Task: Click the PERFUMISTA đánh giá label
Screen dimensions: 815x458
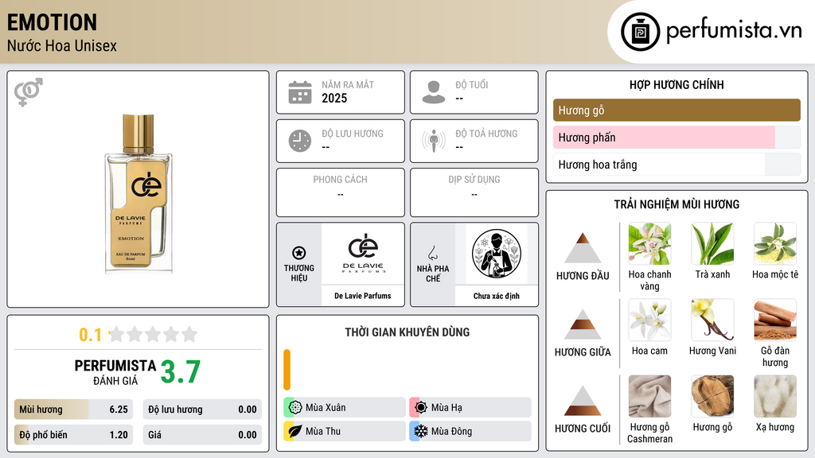Action: pos(115,372)
